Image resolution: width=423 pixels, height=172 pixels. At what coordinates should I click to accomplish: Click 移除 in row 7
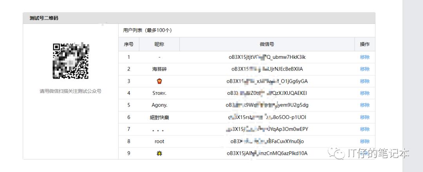(365, 129)
